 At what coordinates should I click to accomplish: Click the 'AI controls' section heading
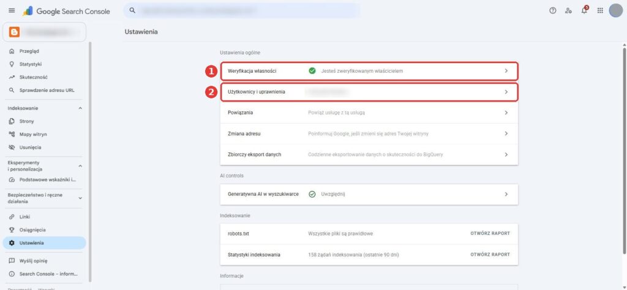click(231, 176)
